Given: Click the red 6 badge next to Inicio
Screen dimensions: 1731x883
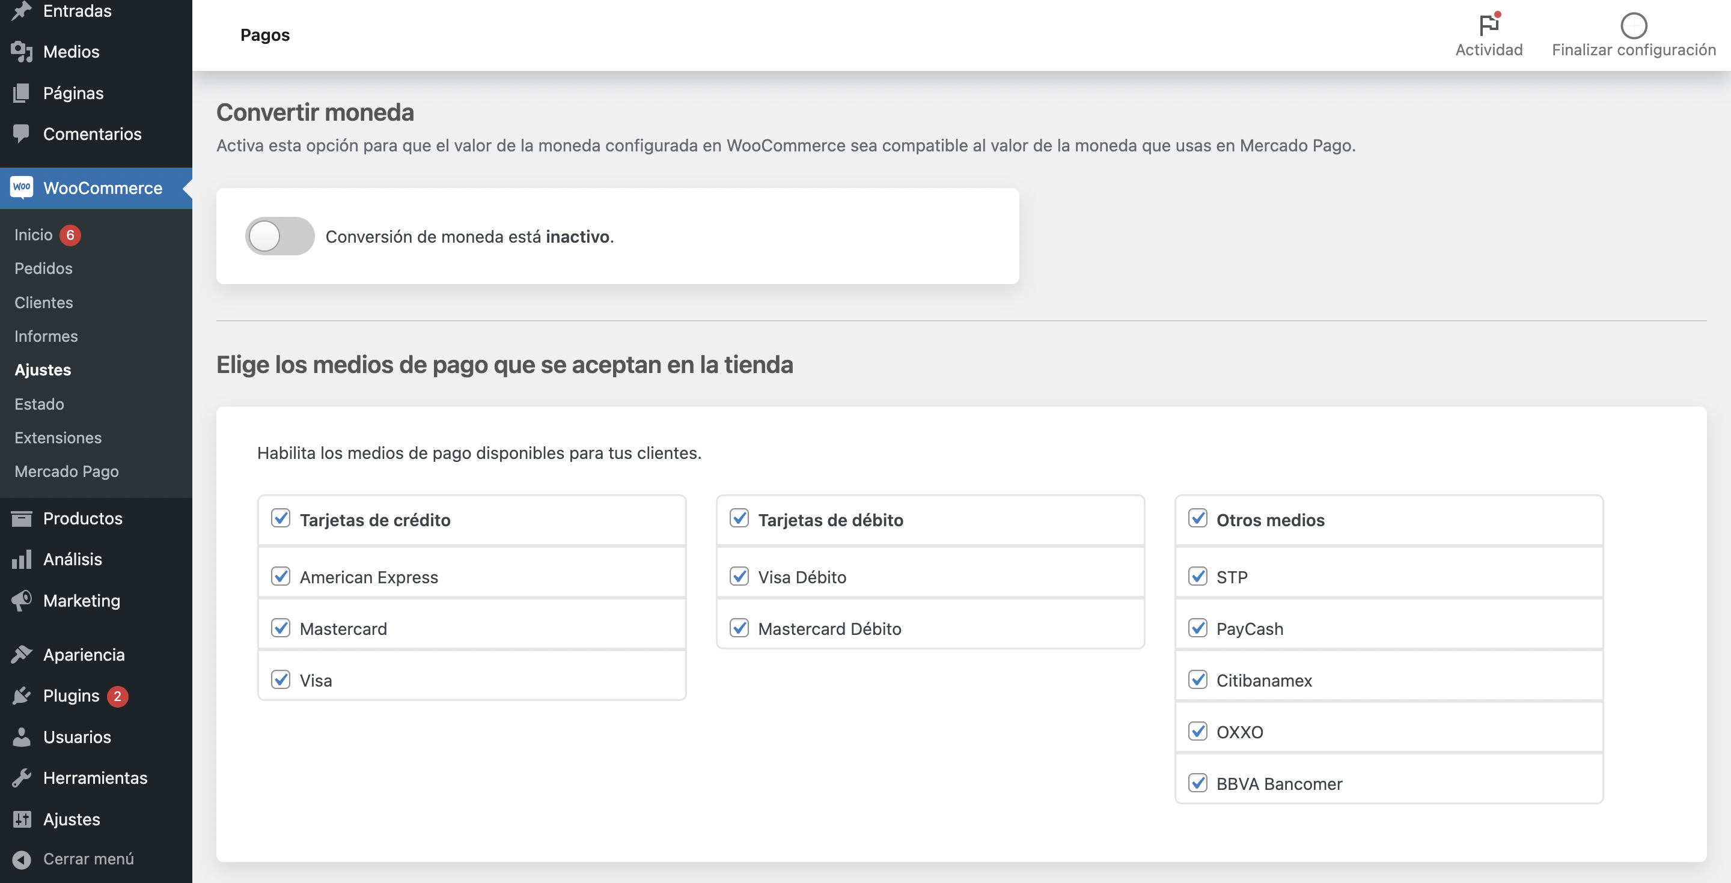Looking at the screenshot, I should coord(70,235).
